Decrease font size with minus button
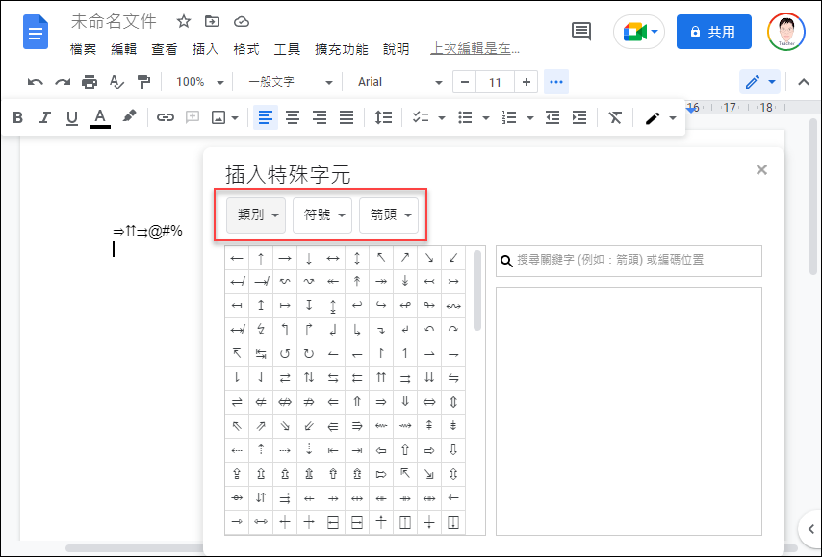The width and height of the screenshot is (822, 557). [x=465, y=83]
